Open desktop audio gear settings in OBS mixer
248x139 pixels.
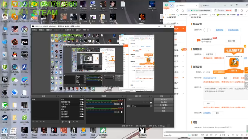[x=122, y=104]
